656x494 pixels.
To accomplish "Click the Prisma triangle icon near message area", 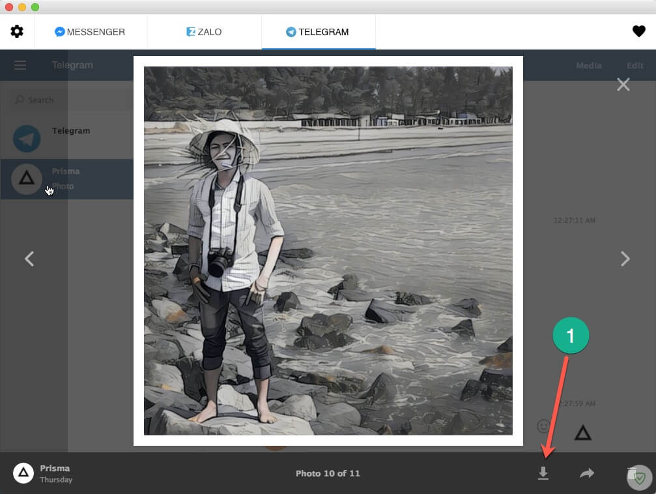I will click(582, 433).
